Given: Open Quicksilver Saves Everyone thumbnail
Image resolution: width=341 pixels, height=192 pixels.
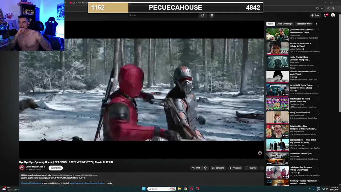Looking at the screenshot, I should (x=278, y=35).
